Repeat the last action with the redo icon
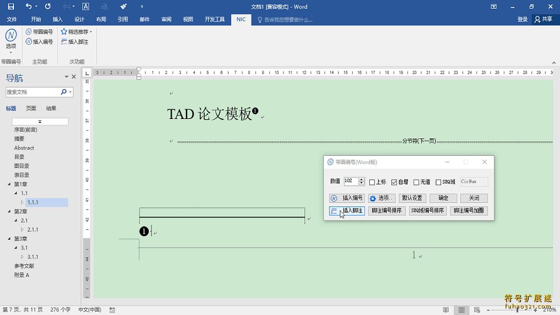The width and height of the screenshot is (560, 315). (x=47, y=6)
